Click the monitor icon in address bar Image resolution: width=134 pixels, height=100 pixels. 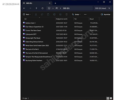click(49, 8)
